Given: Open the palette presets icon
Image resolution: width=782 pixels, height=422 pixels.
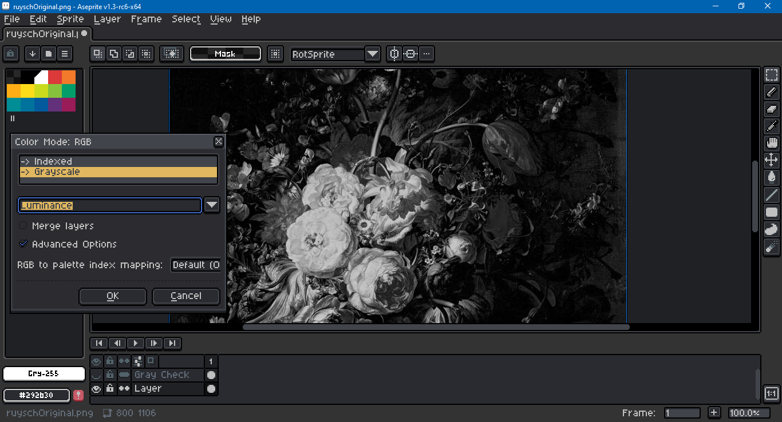Looking at the screenshot, I should coord(49,54).
